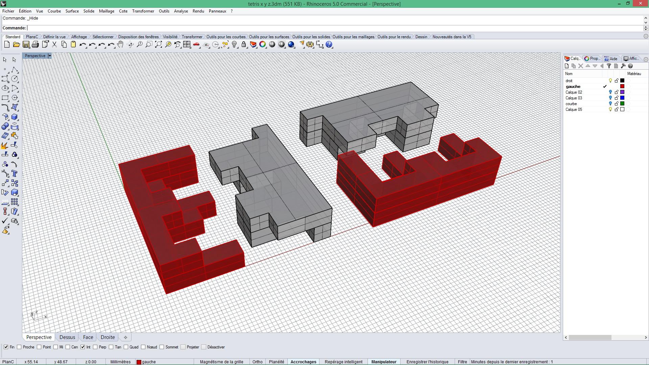649x365 pixels.
Task: Toggle visibility bulb of Calque 02 layer
Action: [610, 92]
